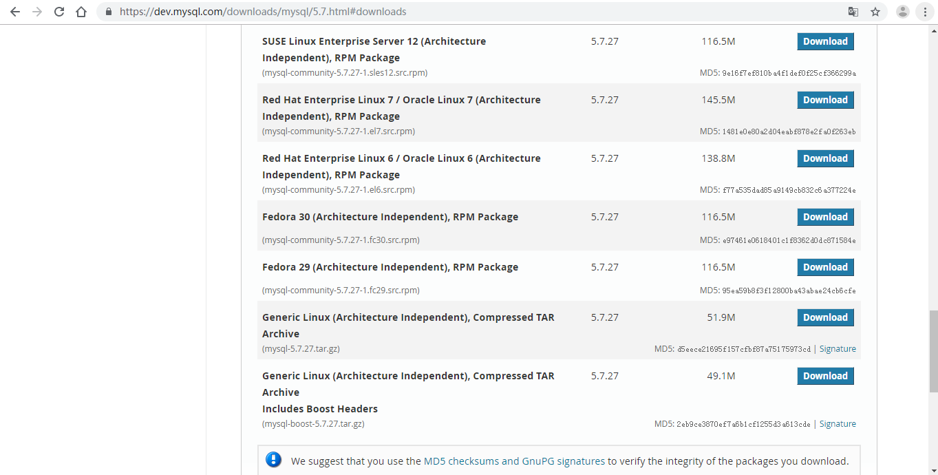Reload the current page
The width and height of the screenshot is (938, 475).
point(59,12)
